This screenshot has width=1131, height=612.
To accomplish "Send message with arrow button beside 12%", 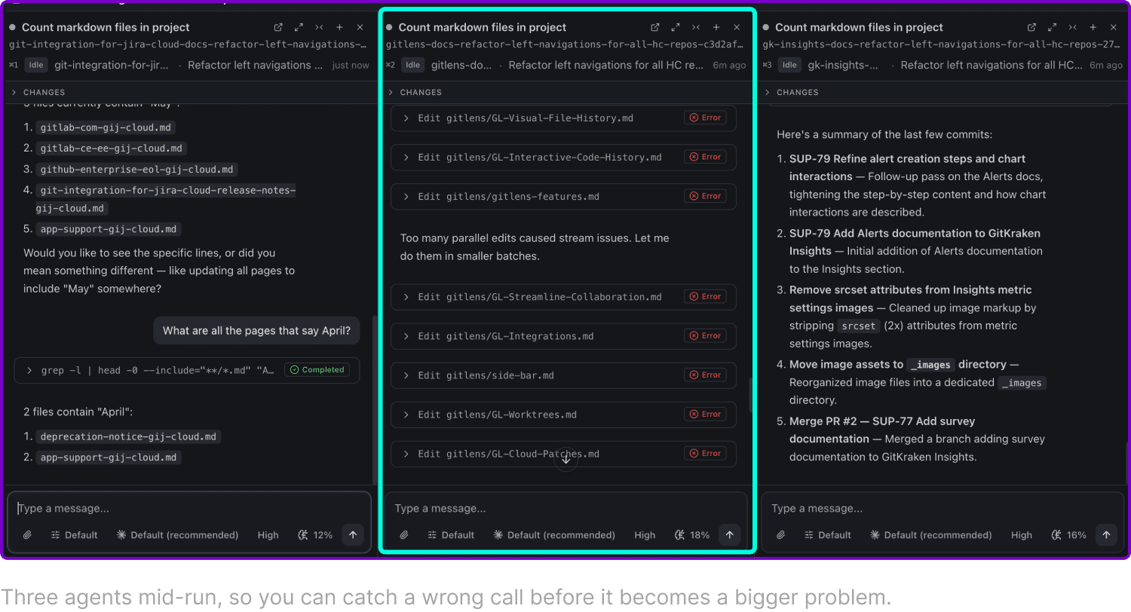I will [353, 535].
